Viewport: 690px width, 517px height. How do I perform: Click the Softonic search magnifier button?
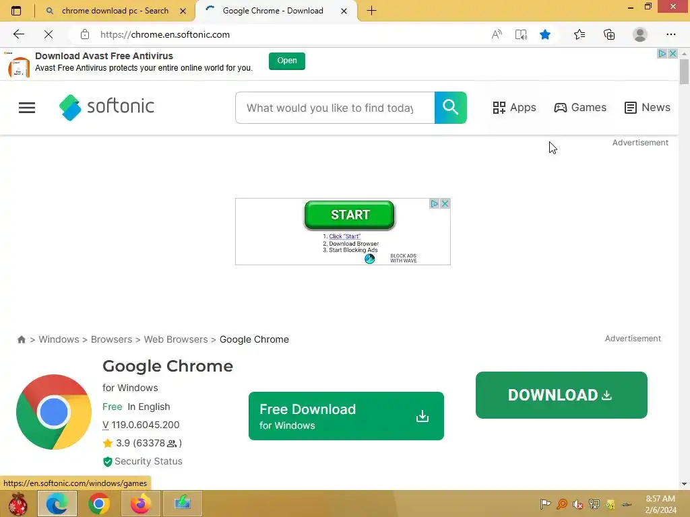click(451, 108)
